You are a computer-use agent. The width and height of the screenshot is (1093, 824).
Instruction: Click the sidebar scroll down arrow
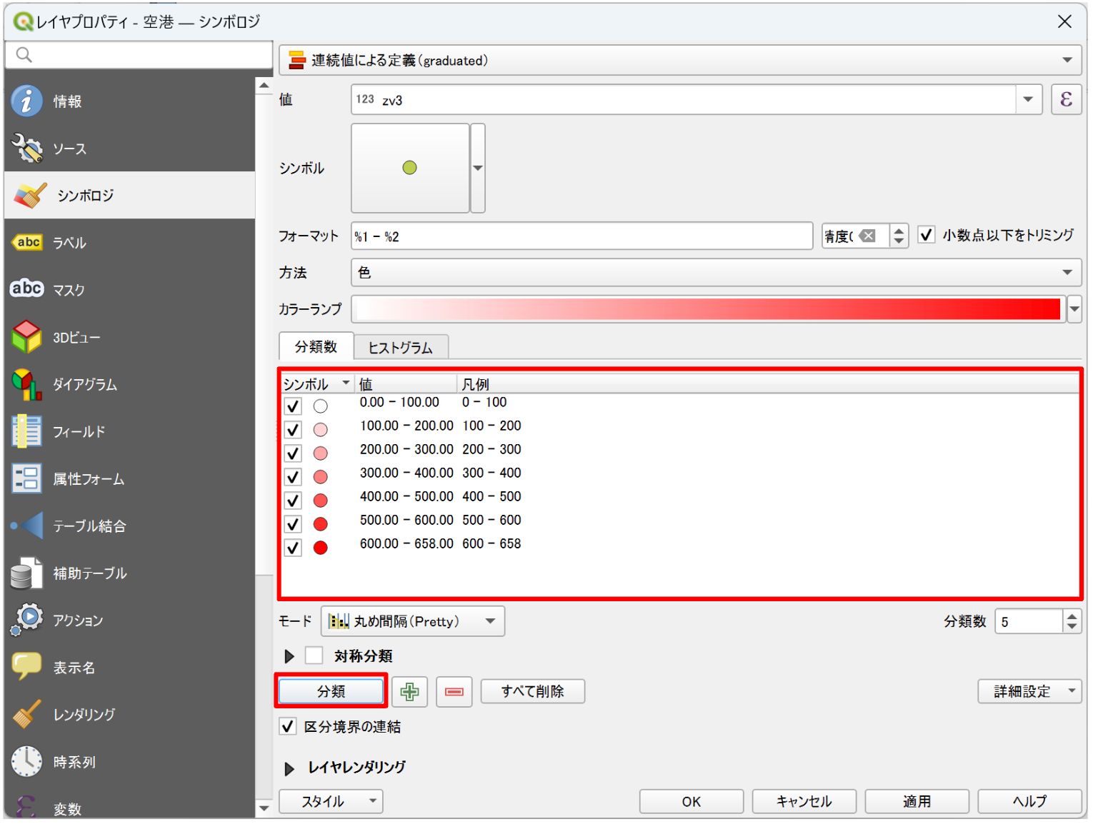click(x=264, y=808)
